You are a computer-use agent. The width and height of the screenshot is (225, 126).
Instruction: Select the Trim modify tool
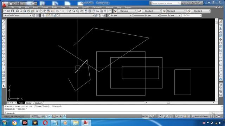pos(221,54)
